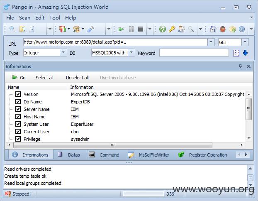
Task: Click the house home toolbar icon
Action: pos(213,29)
